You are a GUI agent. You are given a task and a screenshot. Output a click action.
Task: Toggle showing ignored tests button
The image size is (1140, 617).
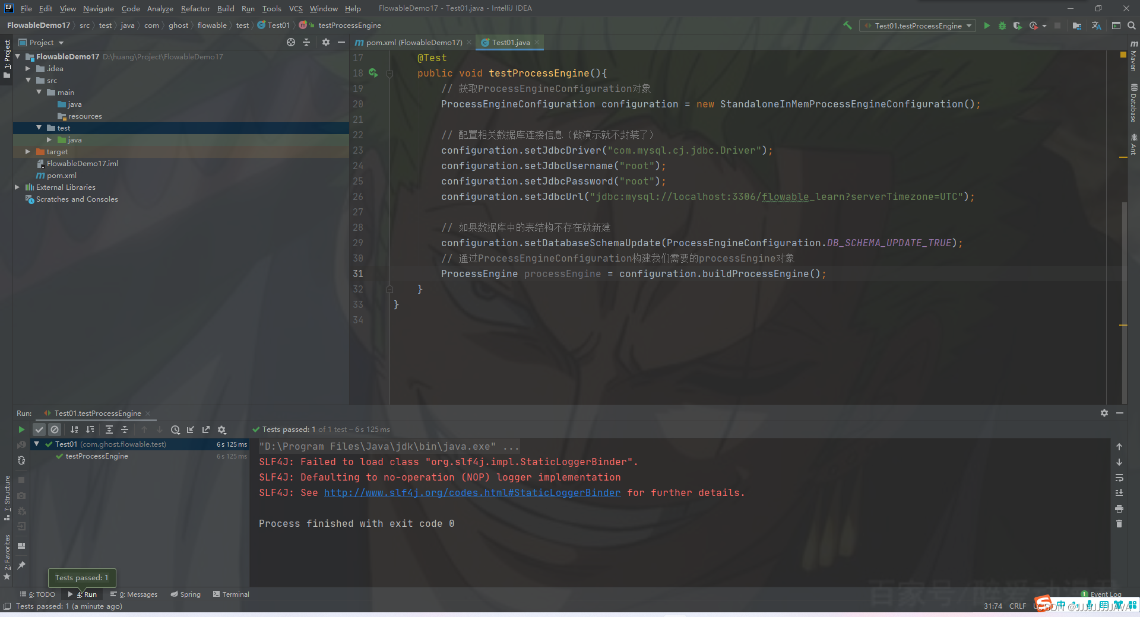coord(55,430)
